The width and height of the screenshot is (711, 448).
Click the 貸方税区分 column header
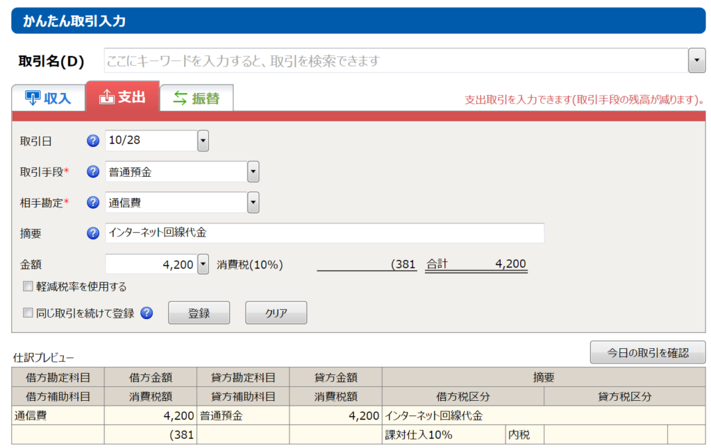(x=625, y=397)
